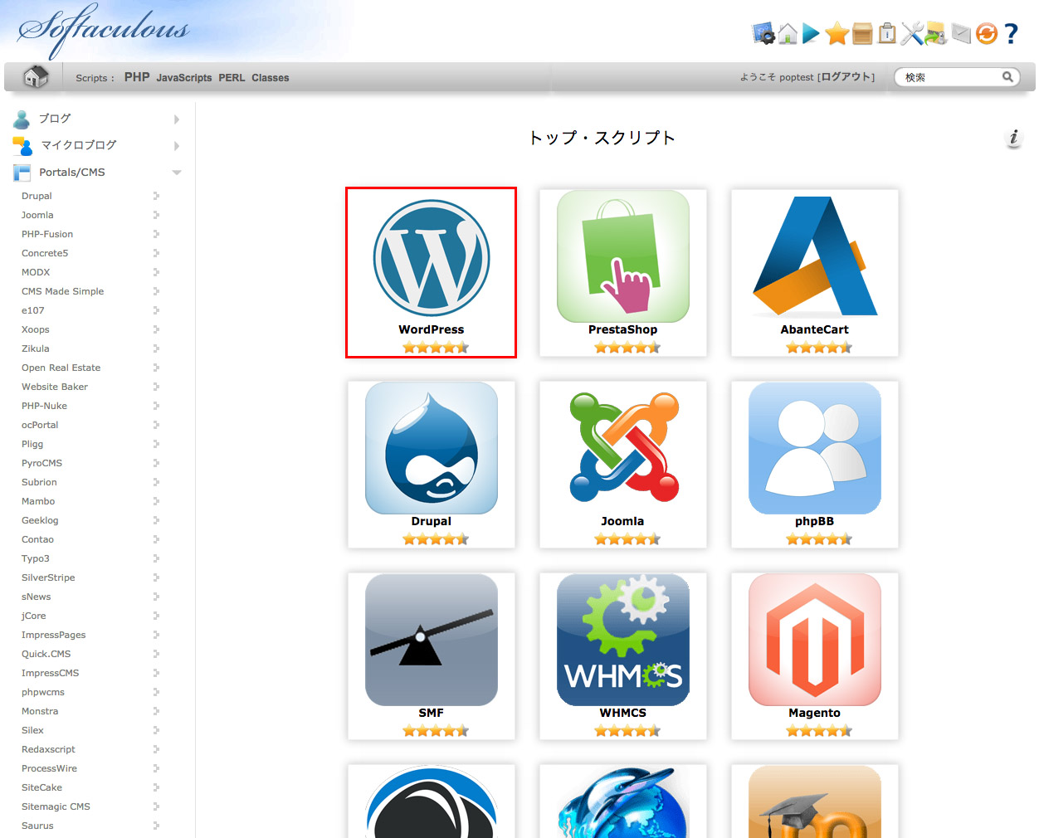Click the envelope email settings icon
The height and width of the screenshot is (838, 1039).
point(961,33)
